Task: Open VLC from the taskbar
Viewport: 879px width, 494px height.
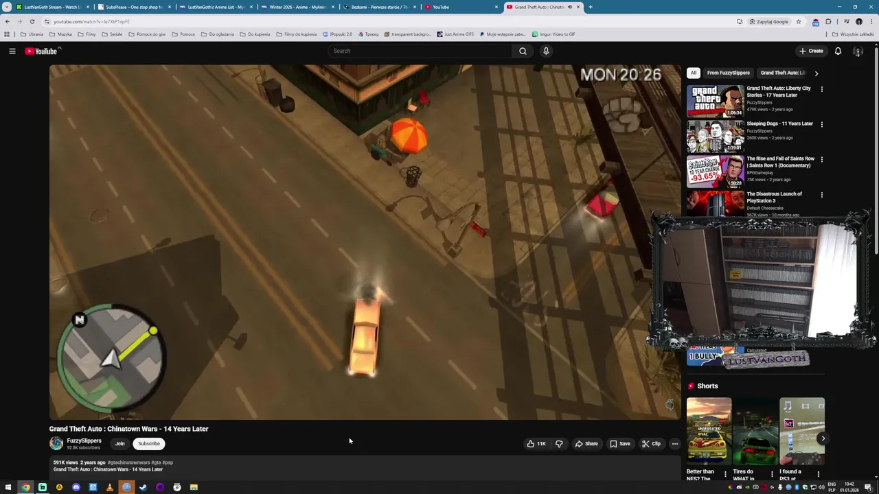Action: coord(109,487)
